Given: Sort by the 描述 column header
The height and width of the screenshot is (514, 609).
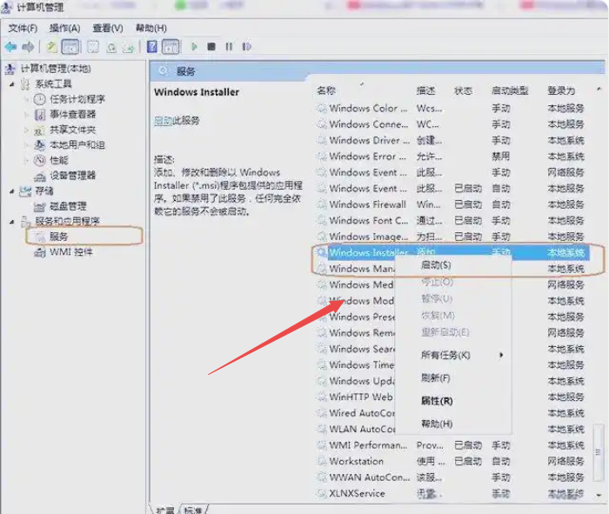Looking at the screenshot, I should pyautogui.click(x=425, y=90).
